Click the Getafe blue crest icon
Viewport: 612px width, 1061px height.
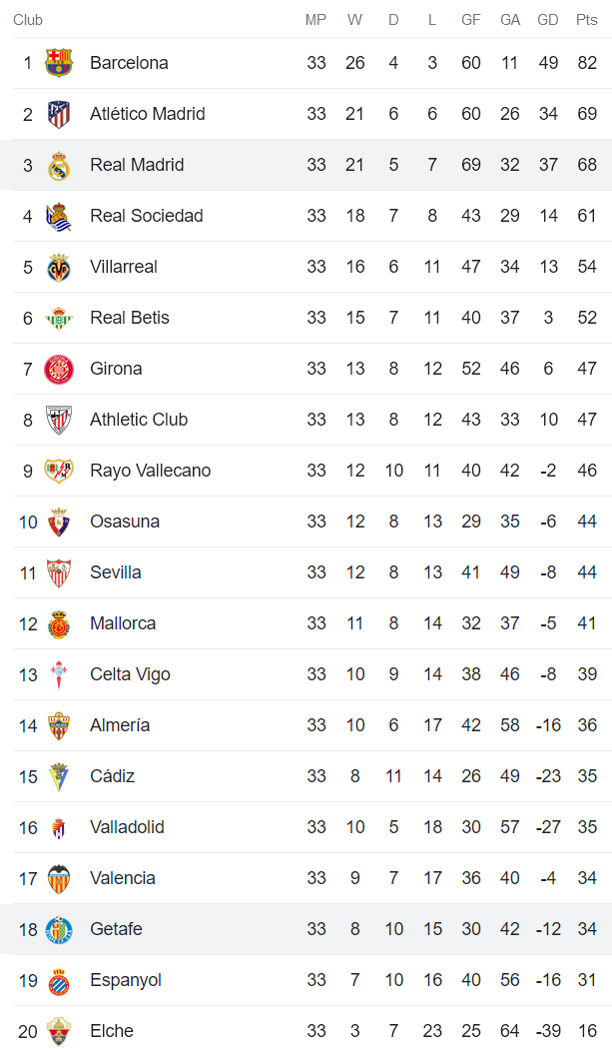pyautogui.click(x=59, y=929)
